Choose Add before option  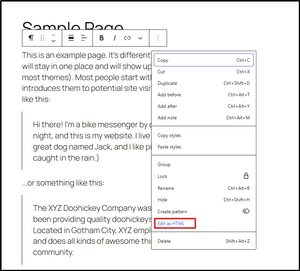[x=204, y=95]
